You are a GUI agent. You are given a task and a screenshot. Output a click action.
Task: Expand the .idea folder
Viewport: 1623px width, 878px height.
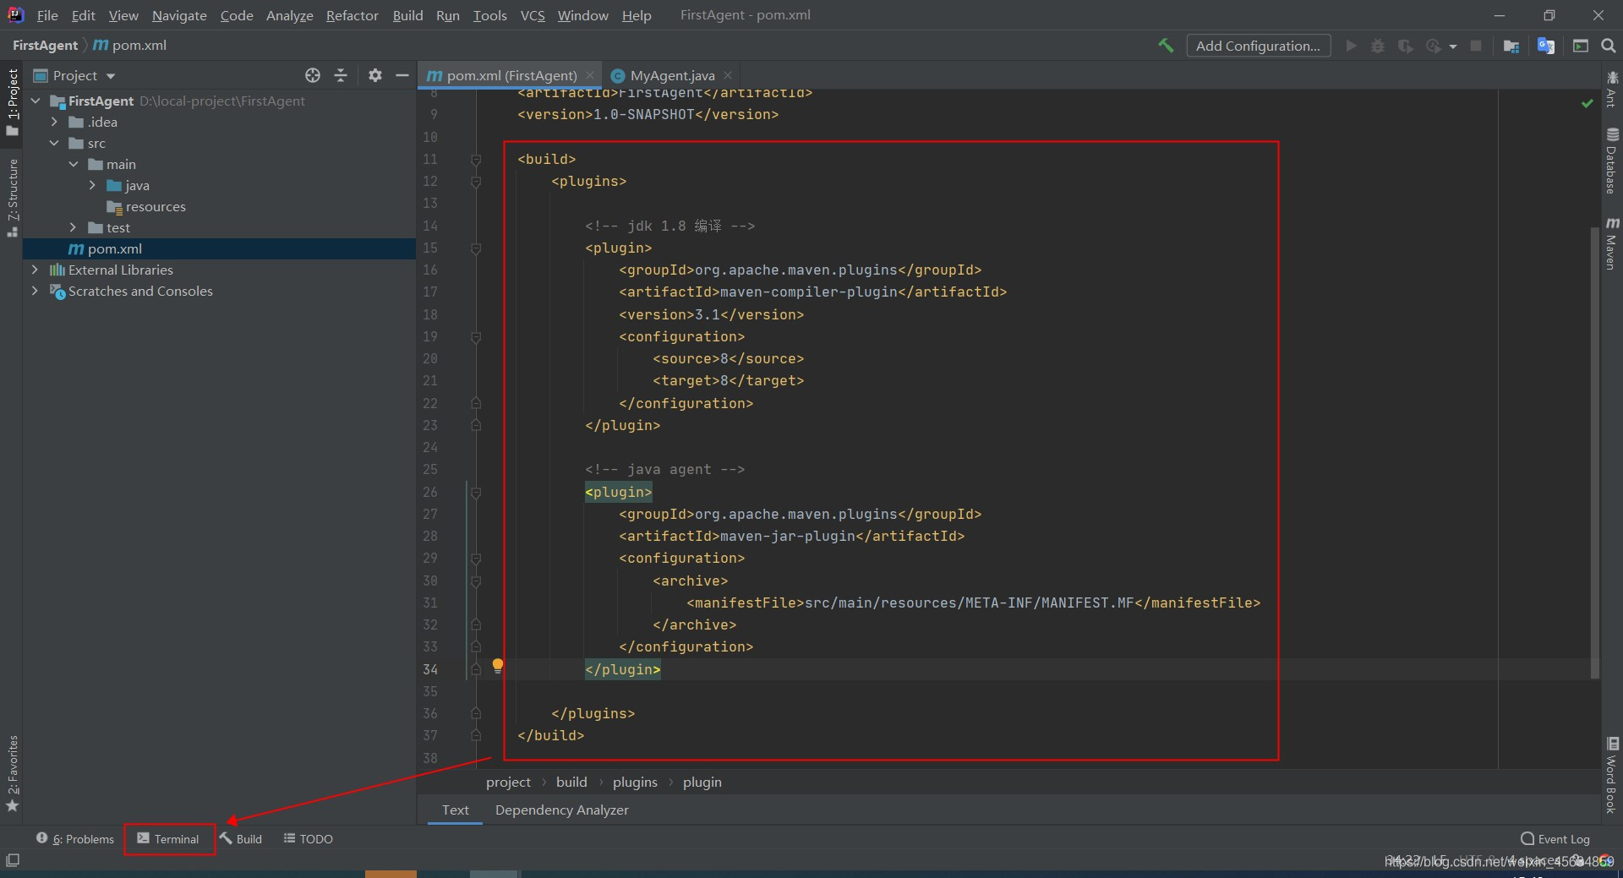(54, 122)
